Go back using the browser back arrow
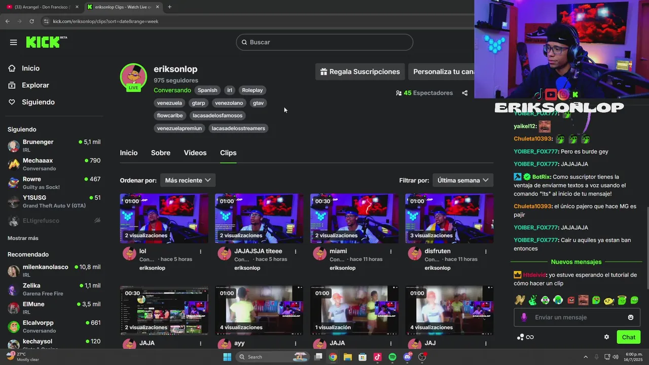The width and height of the screenshot is (649, 365). point(7,21)
